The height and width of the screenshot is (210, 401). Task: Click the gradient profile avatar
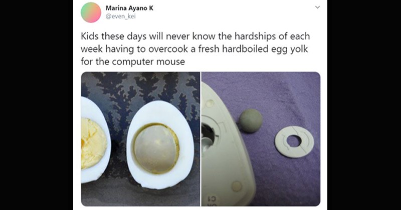point(91,12)
